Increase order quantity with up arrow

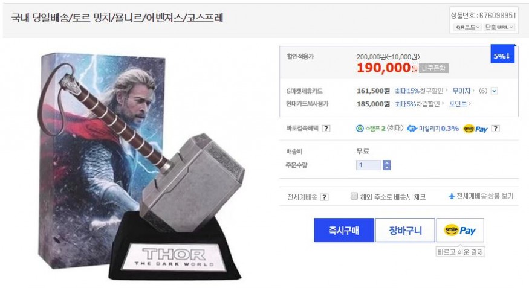click(387, 162)
